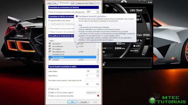Adjust the Limite máximo spinner arrows
Screen dimensions: 188x105
(x=98, y=71)
